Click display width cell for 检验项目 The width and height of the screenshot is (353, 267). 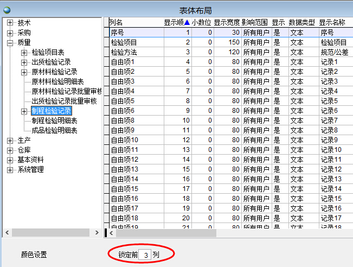pyautogui.click(x=227, y=42)
